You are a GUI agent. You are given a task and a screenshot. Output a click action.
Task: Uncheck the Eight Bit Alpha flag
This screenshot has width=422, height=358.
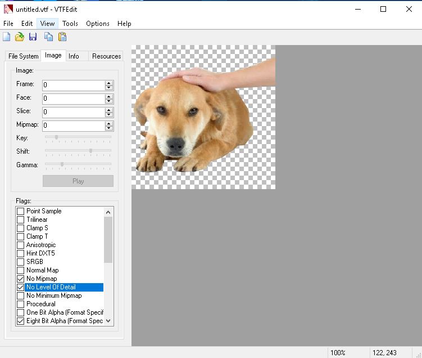[20, 321]
